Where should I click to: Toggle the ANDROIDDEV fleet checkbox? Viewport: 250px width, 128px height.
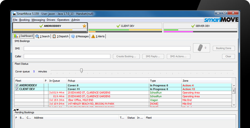tap(17, 85)
